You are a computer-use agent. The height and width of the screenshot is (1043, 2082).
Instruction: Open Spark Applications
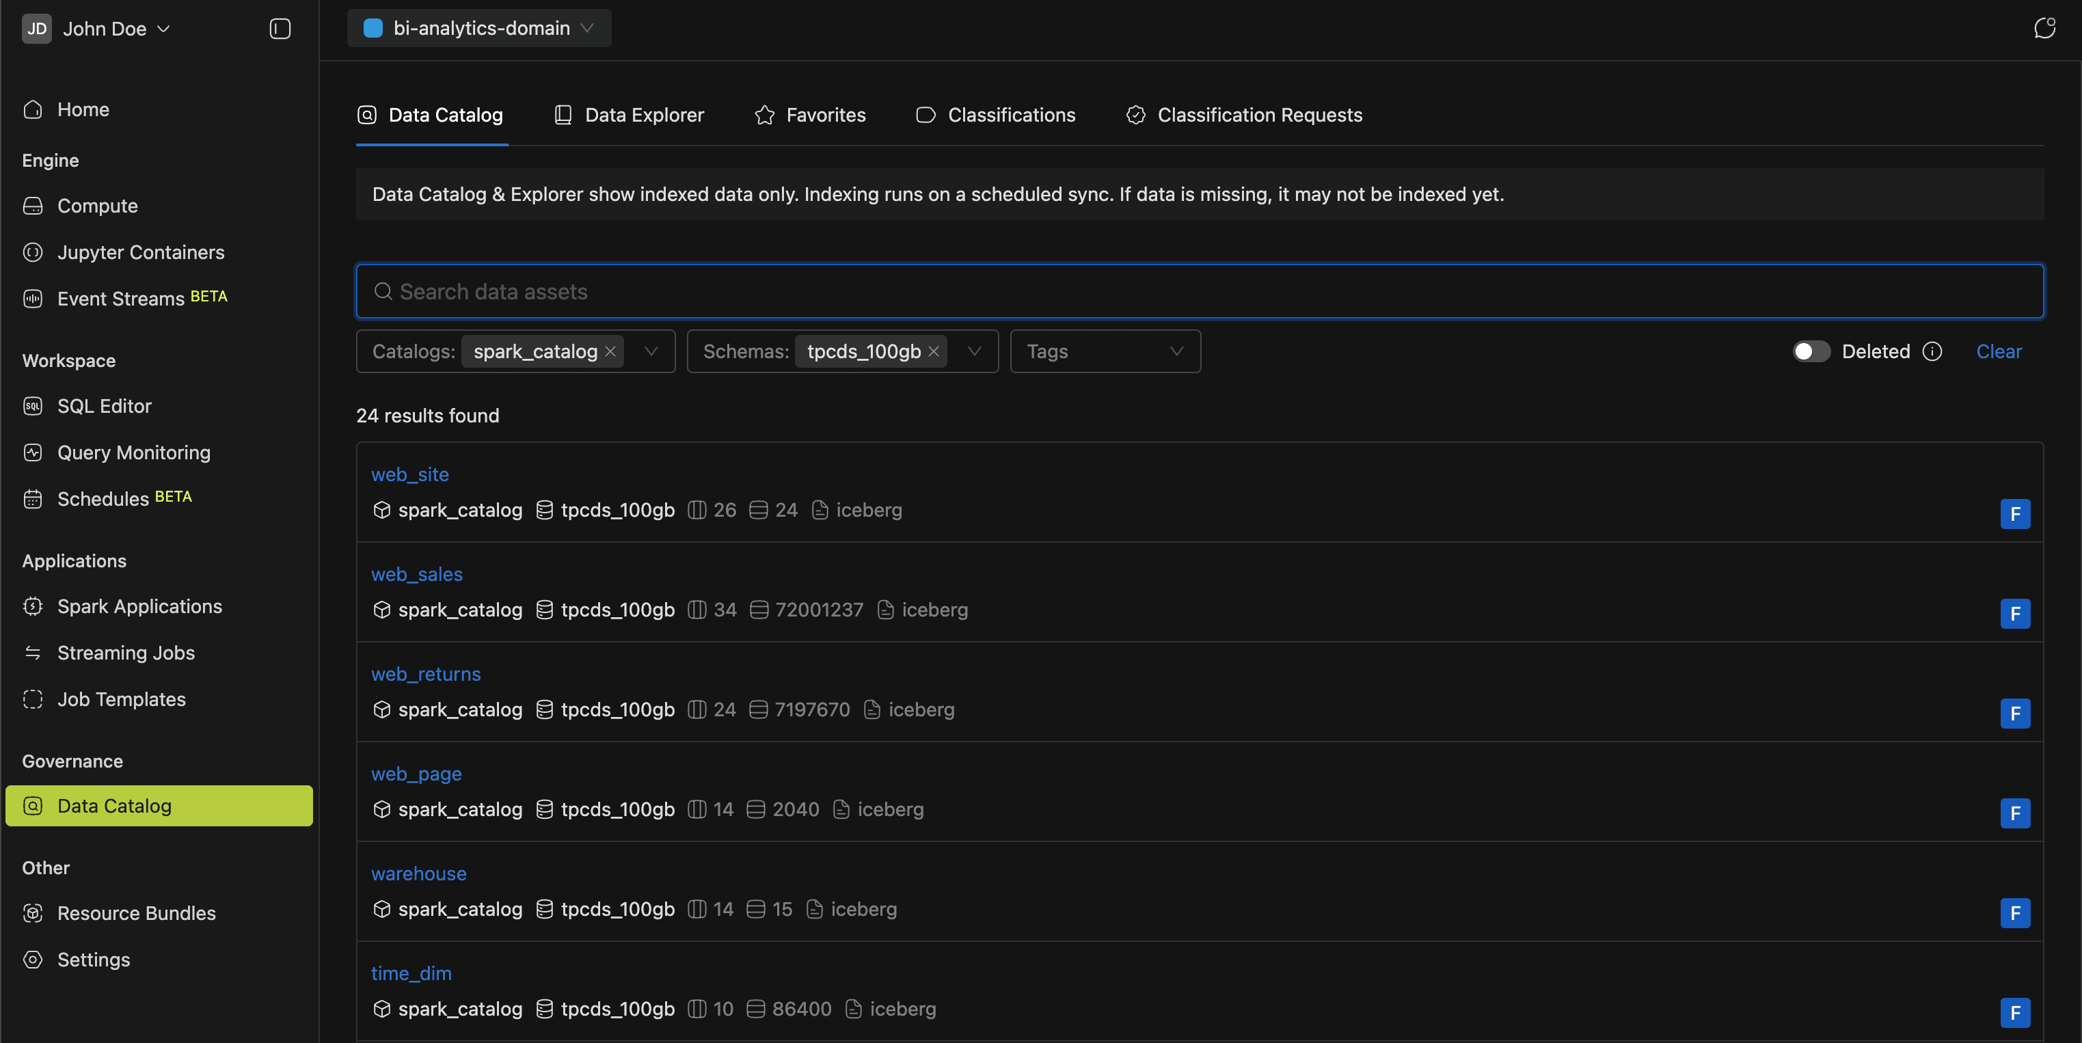point(140,606)
